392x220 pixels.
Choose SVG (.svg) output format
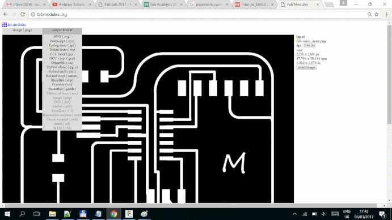pos(62,37)
